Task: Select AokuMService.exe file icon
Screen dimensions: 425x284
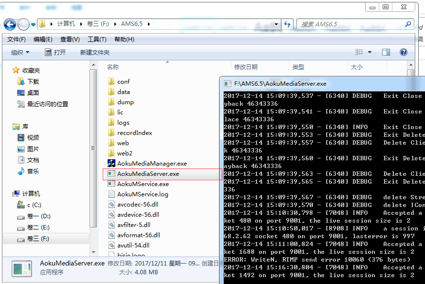Action: 111,184
